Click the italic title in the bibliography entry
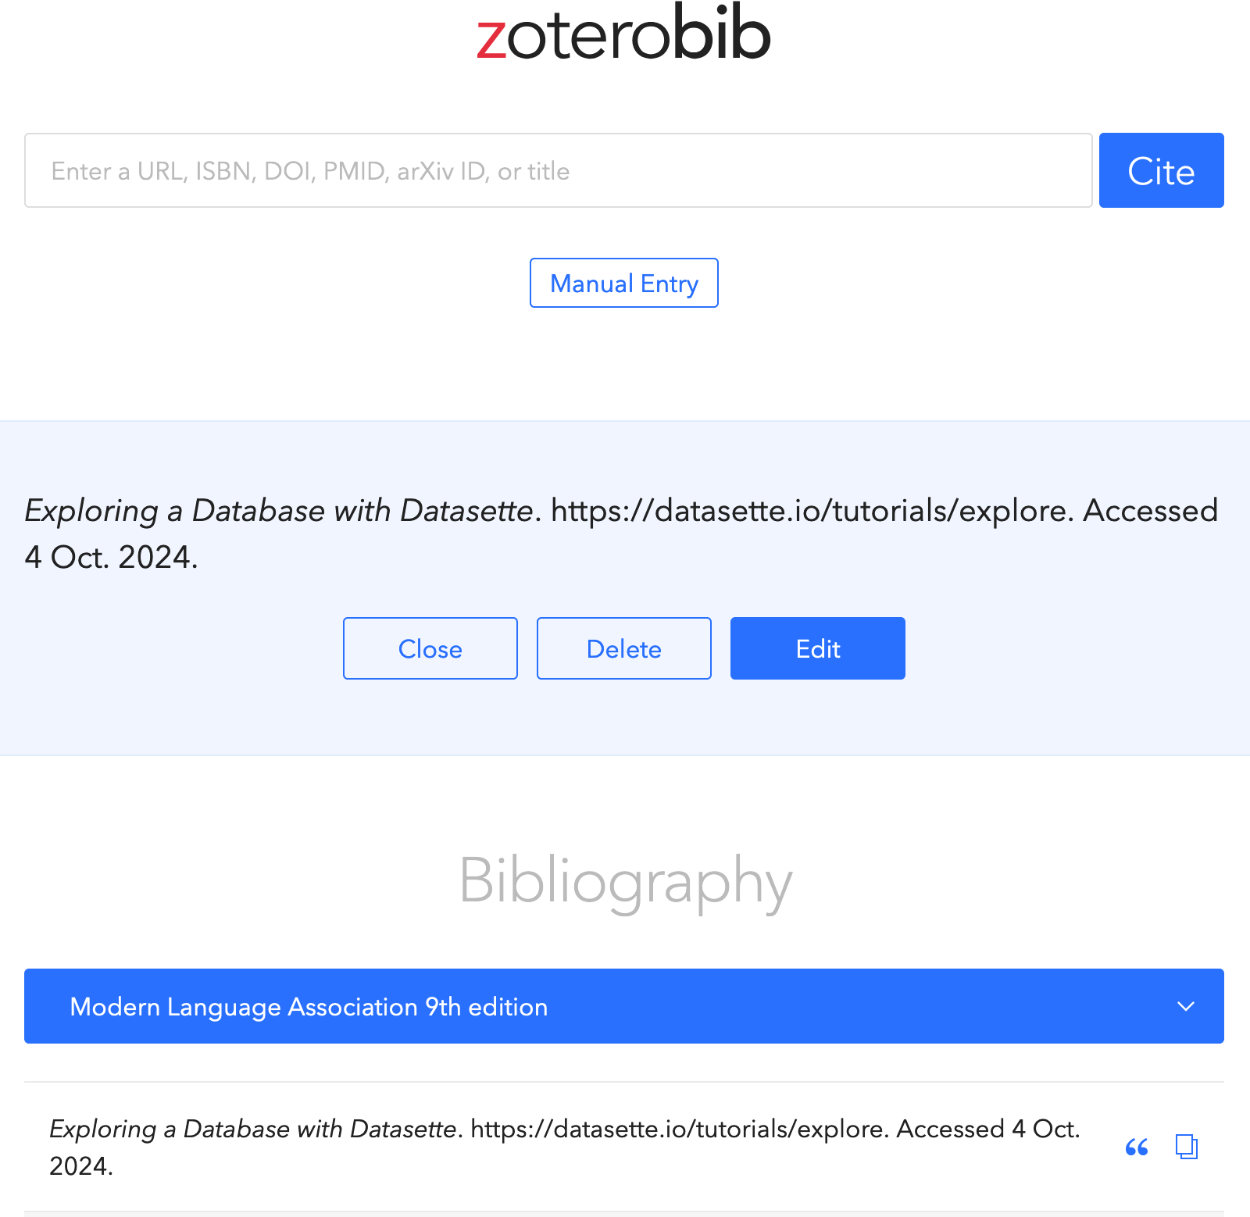Image resolution: width=1250 pixels, height=1217 pixels. coord(252,1129)
